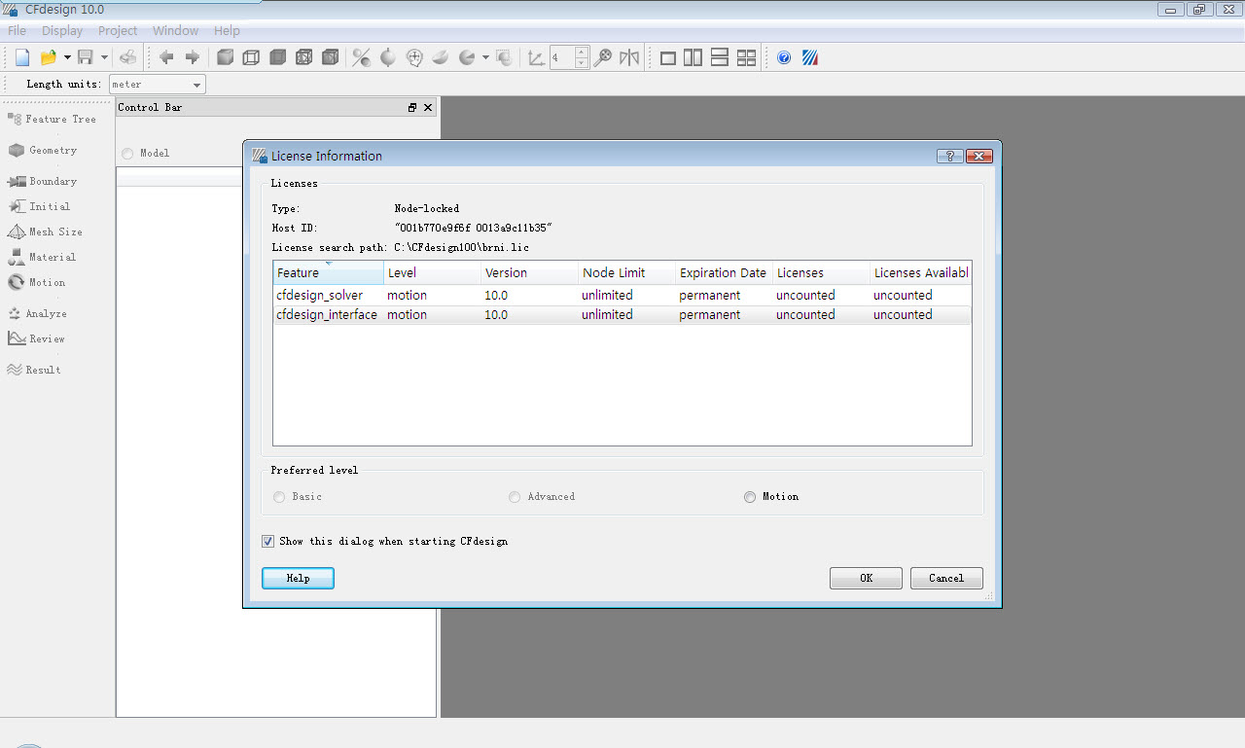Expand the Open folder dropdown arrow

67,58
